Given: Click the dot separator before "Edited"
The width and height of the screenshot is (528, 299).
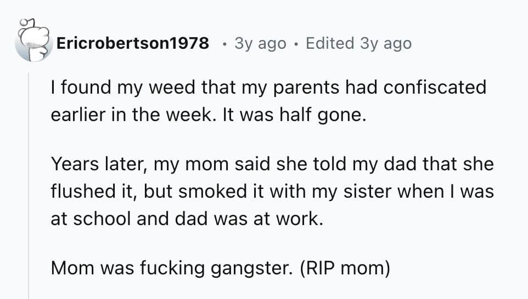Looking at the screenshot, I should (296, 44).
